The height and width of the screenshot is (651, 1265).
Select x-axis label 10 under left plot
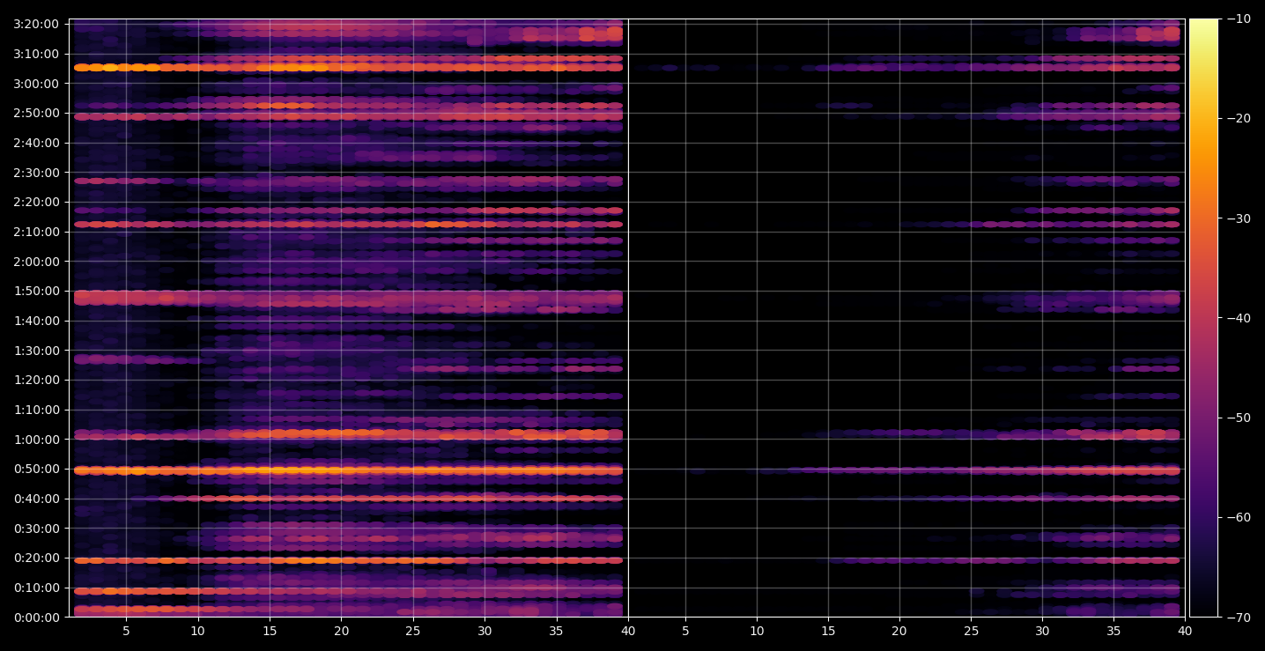(x=197, y=631)
